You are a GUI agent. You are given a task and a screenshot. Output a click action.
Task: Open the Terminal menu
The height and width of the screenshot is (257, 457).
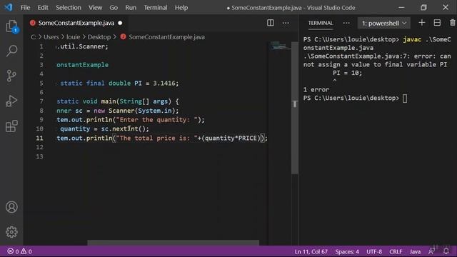pos(156,8)
